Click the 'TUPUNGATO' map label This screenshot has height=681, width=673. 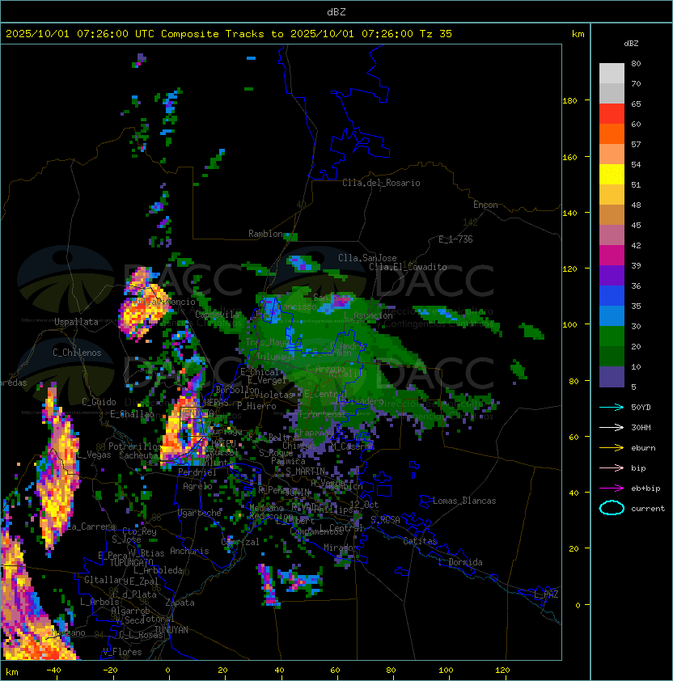tap(131, 562)
